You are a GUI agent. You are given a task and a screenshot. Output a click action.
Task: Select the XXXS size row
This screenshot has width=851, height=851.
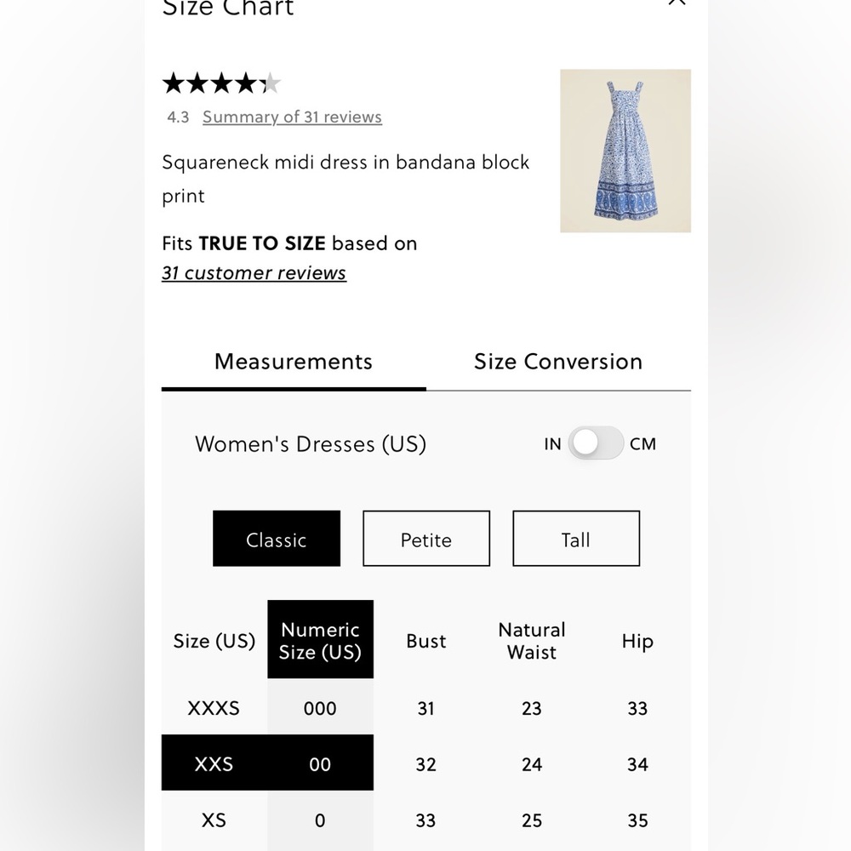pos(214,708)
